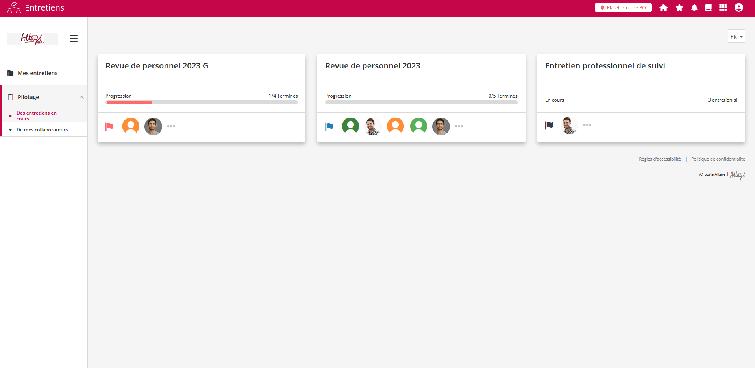The height and width of the screenshot is (368, 755).
Task: Open the Règles d'accessibilité link
Action: click(660, 159)
